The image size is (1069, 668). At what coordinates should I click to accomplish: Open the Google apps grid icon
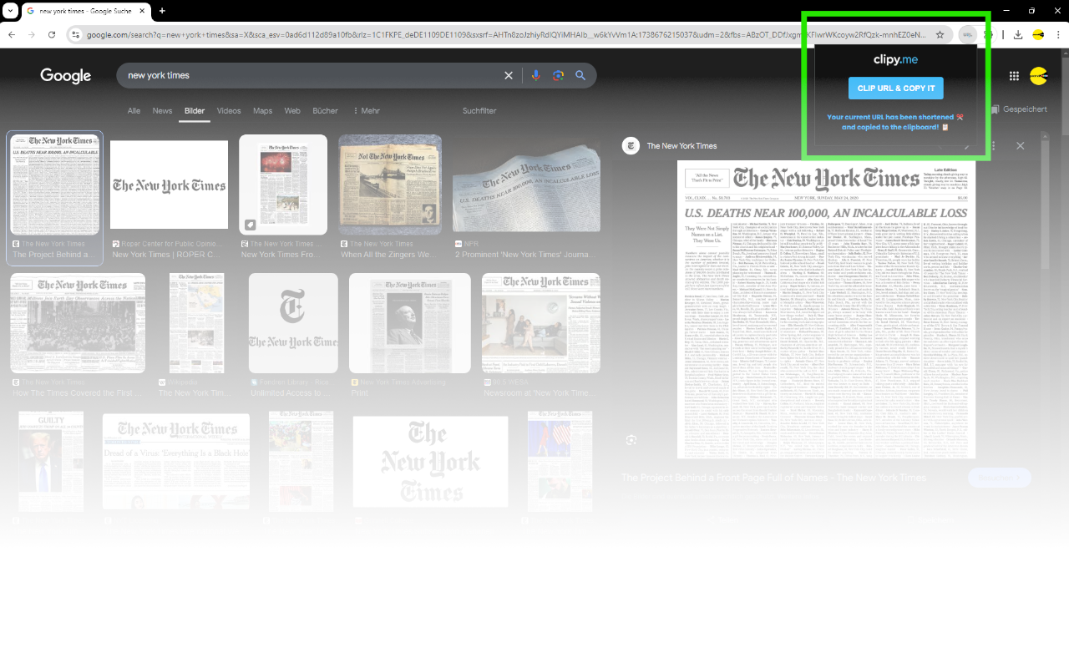pyautogui.click(x=1014, y=76)
